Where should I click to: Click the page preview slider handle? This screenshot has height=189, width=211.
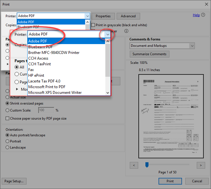coord(147,165)
